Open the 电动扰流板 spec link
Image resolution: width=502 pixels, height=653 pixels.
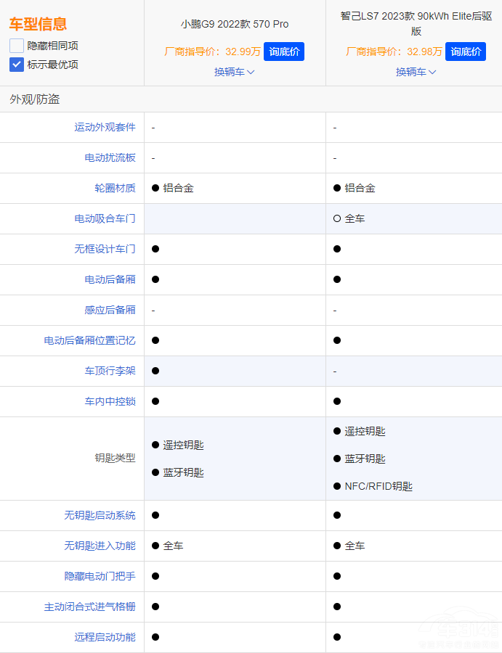click(x=110, y=157)
